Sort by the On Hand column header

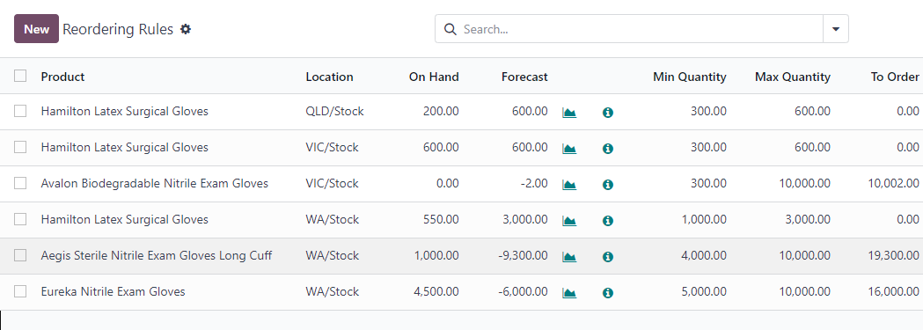click(x=434, y=77)
